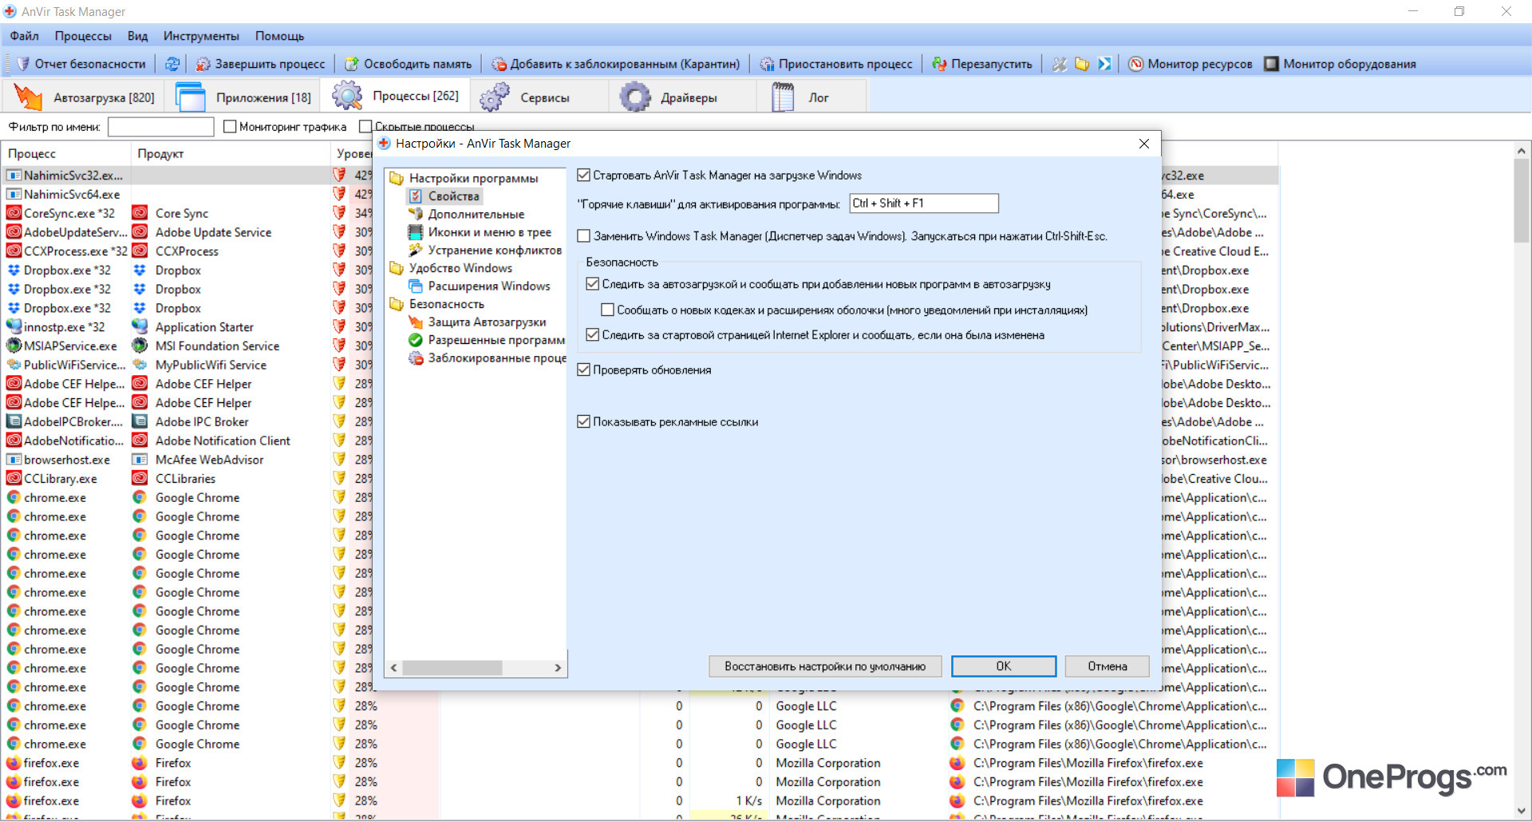This screenshot has height=822, width=1532.
Task: Click the McAfee WebAdvisor product icon
Action: [140, 460]
